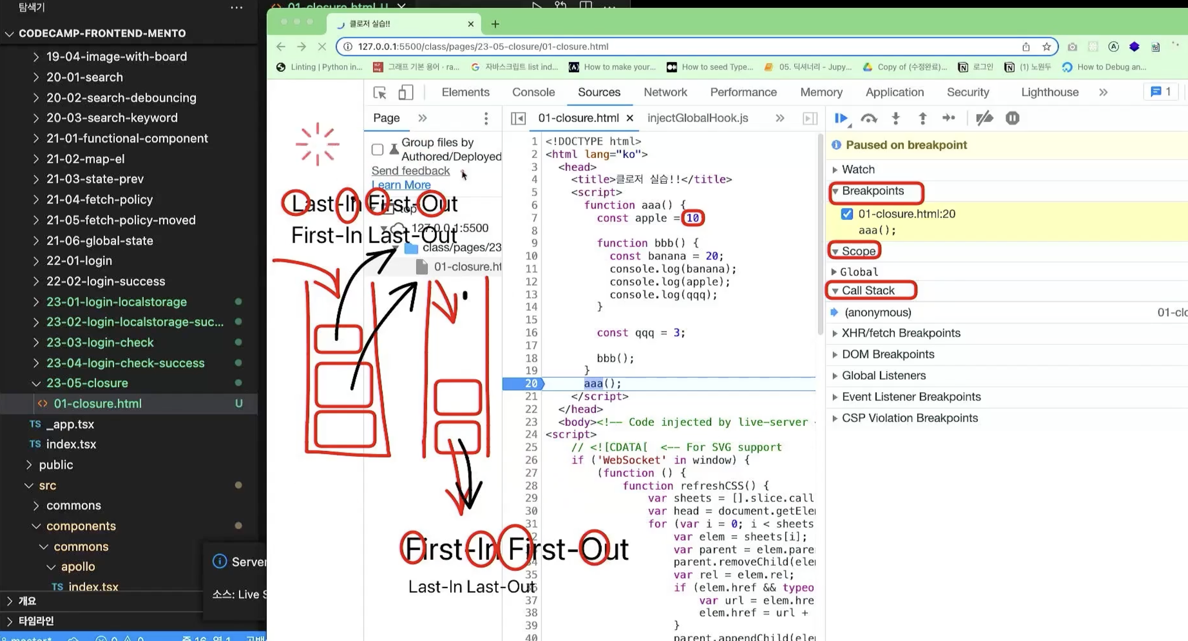Open the Application tab

coord(894,92)
